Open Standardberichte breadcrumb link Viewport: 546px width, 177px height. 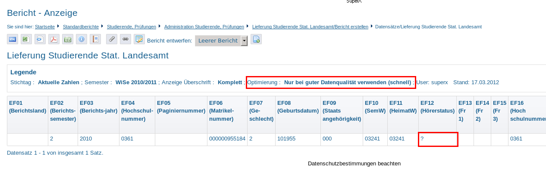[x=81, y=27]
